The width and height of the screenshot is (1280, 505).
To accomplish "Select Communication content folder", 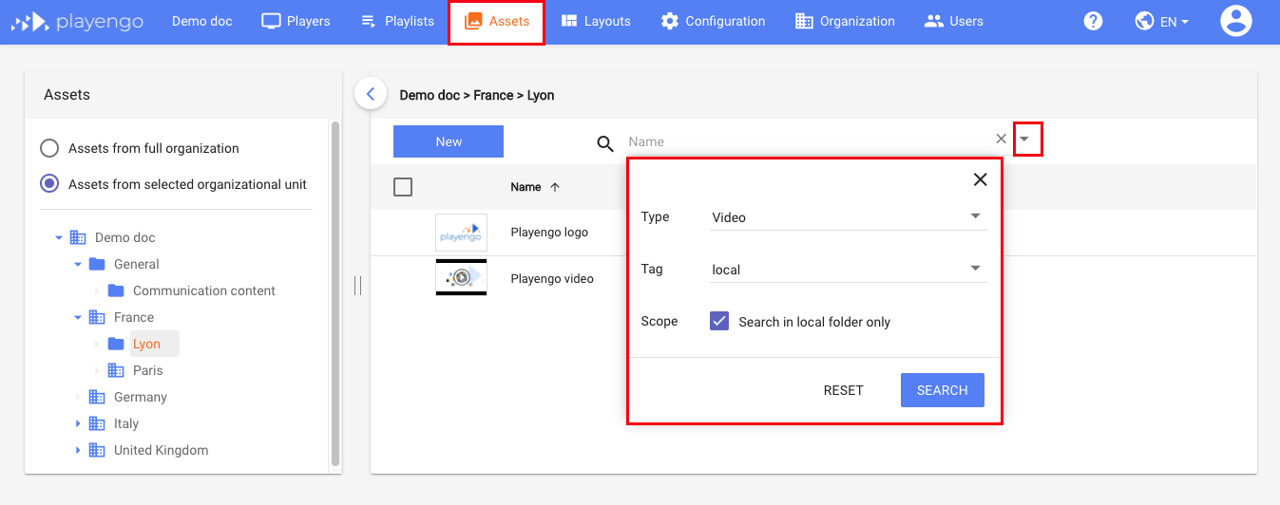I will pos(204,290).
